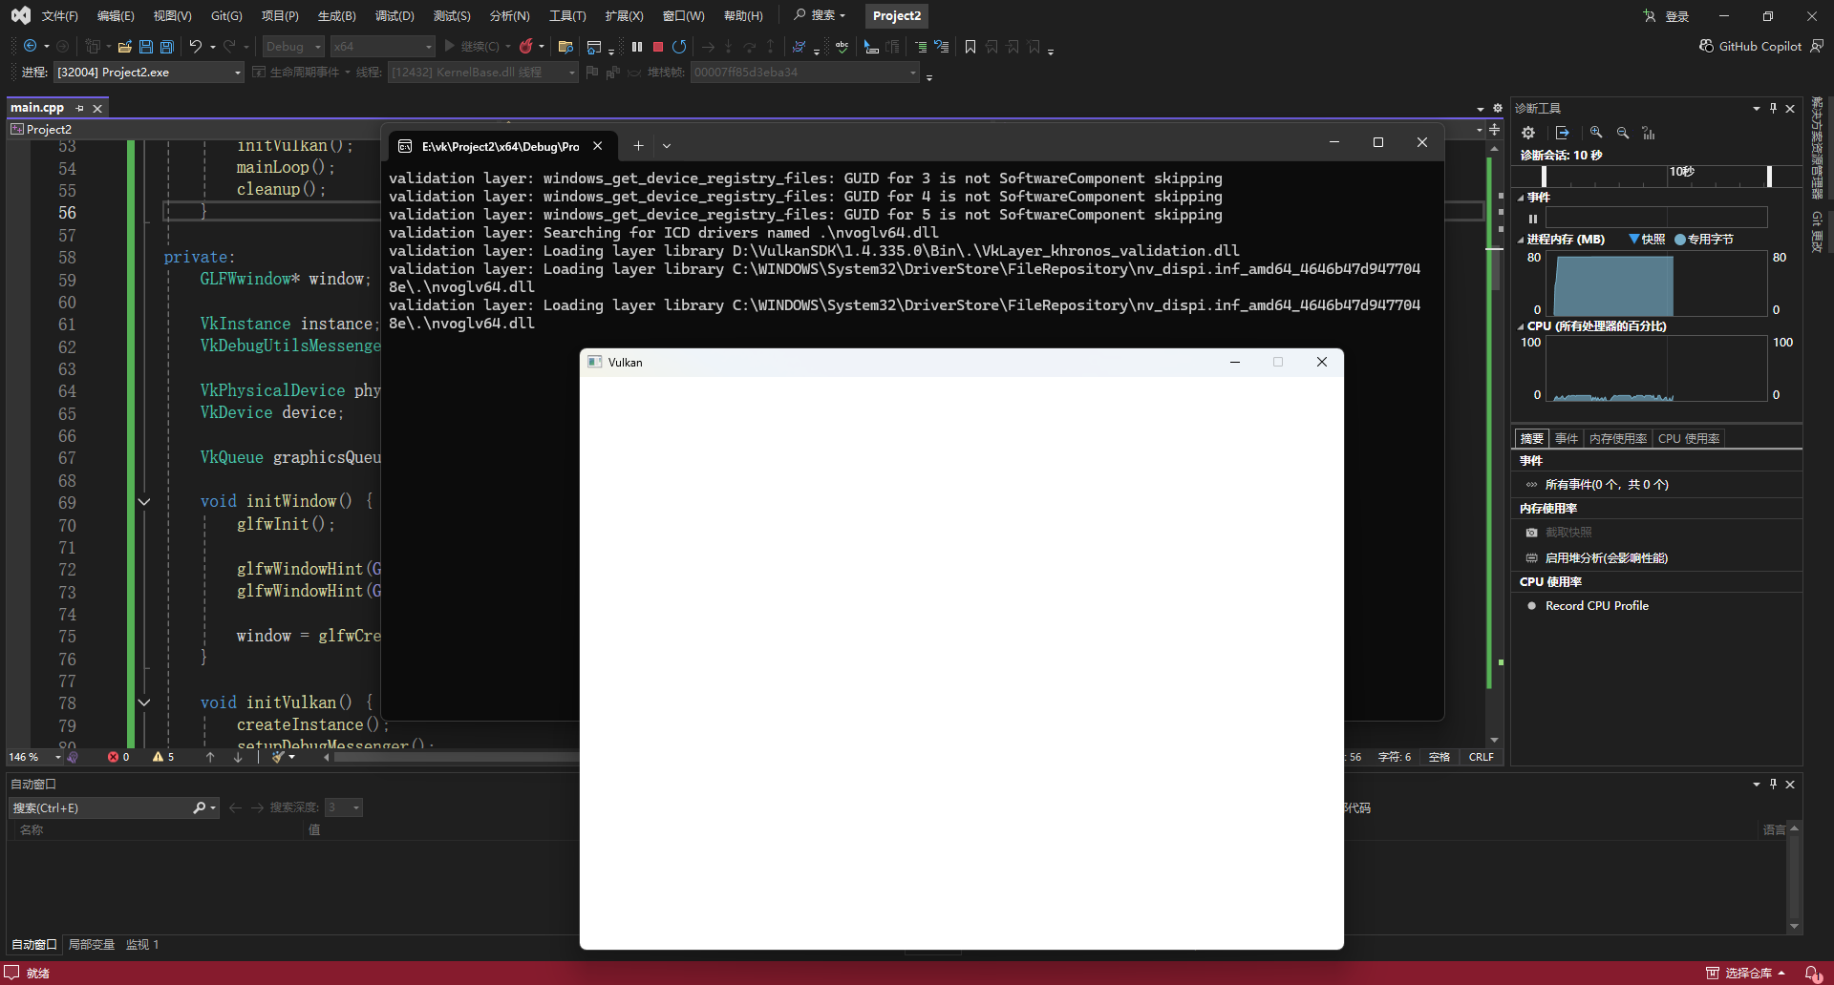This screenshot has height=985, width=1834.
Task: Click the warnings count indicator
Action: [163, 757]
